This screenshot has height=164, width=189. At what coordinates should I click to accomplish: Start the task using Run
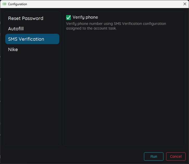154,156
